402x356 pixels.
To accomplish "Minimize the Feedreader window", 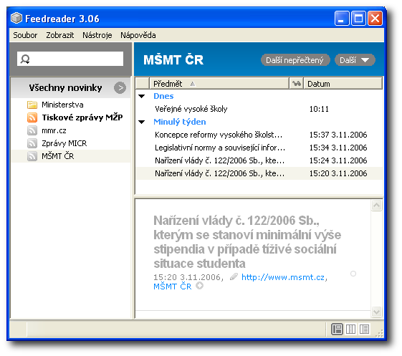I will pos(342,19).
